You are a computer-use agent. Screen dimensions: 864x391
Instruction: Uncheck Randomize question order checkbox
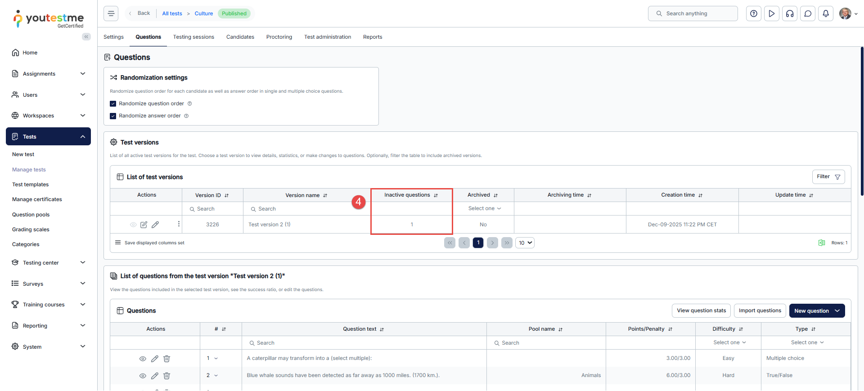pyautogui.click(x=113, y=103)
